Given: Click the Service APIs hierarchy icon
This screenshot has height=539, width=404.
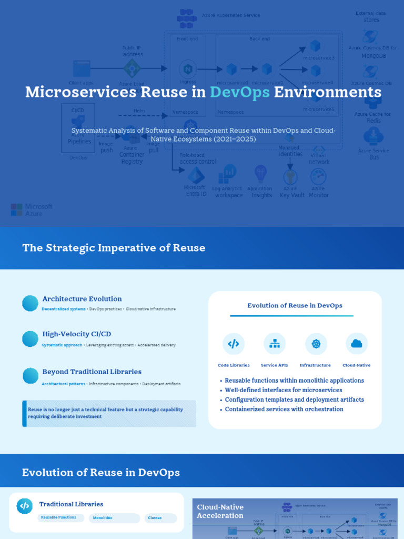Looking at the screenshot, I should [x=275, y=344].
